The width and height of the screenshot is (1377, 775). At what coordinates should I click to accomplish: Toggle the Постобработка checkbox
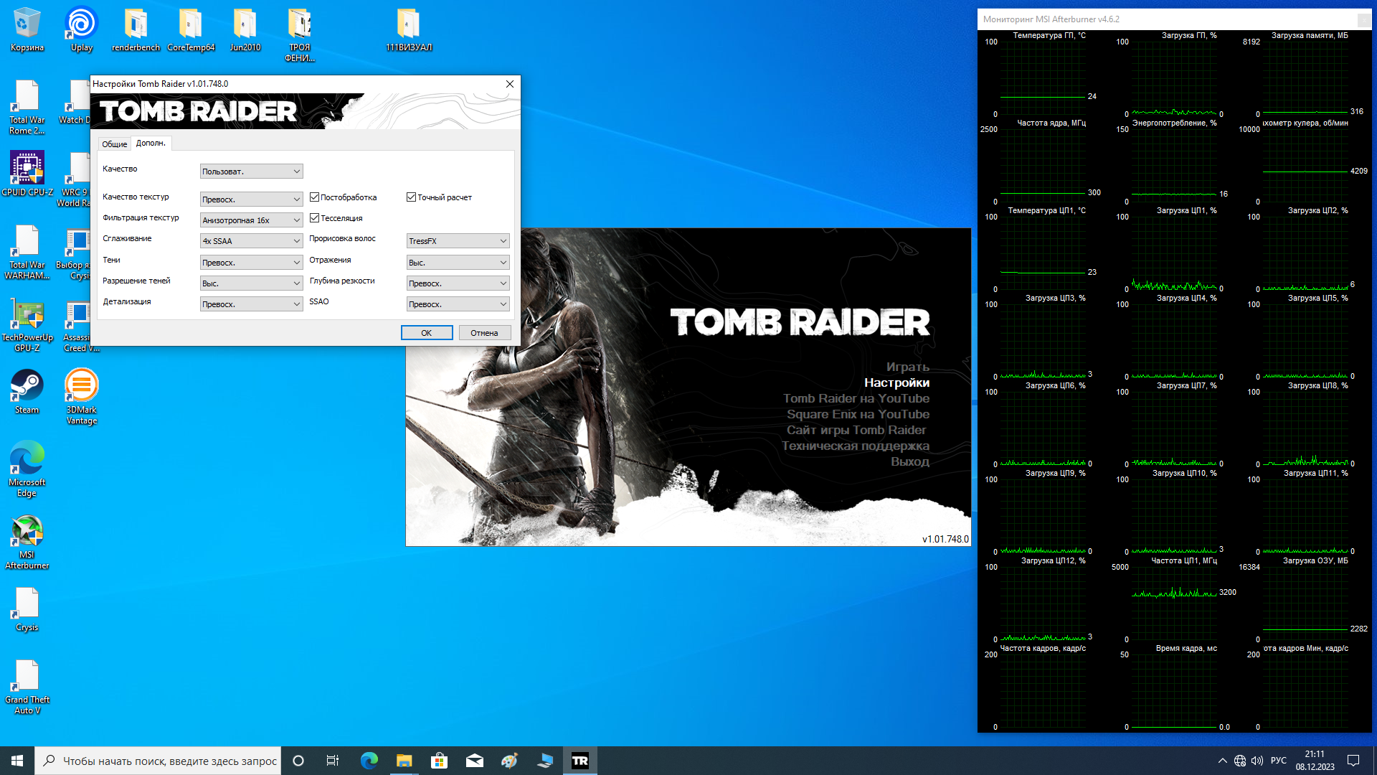tap(314, 197)
